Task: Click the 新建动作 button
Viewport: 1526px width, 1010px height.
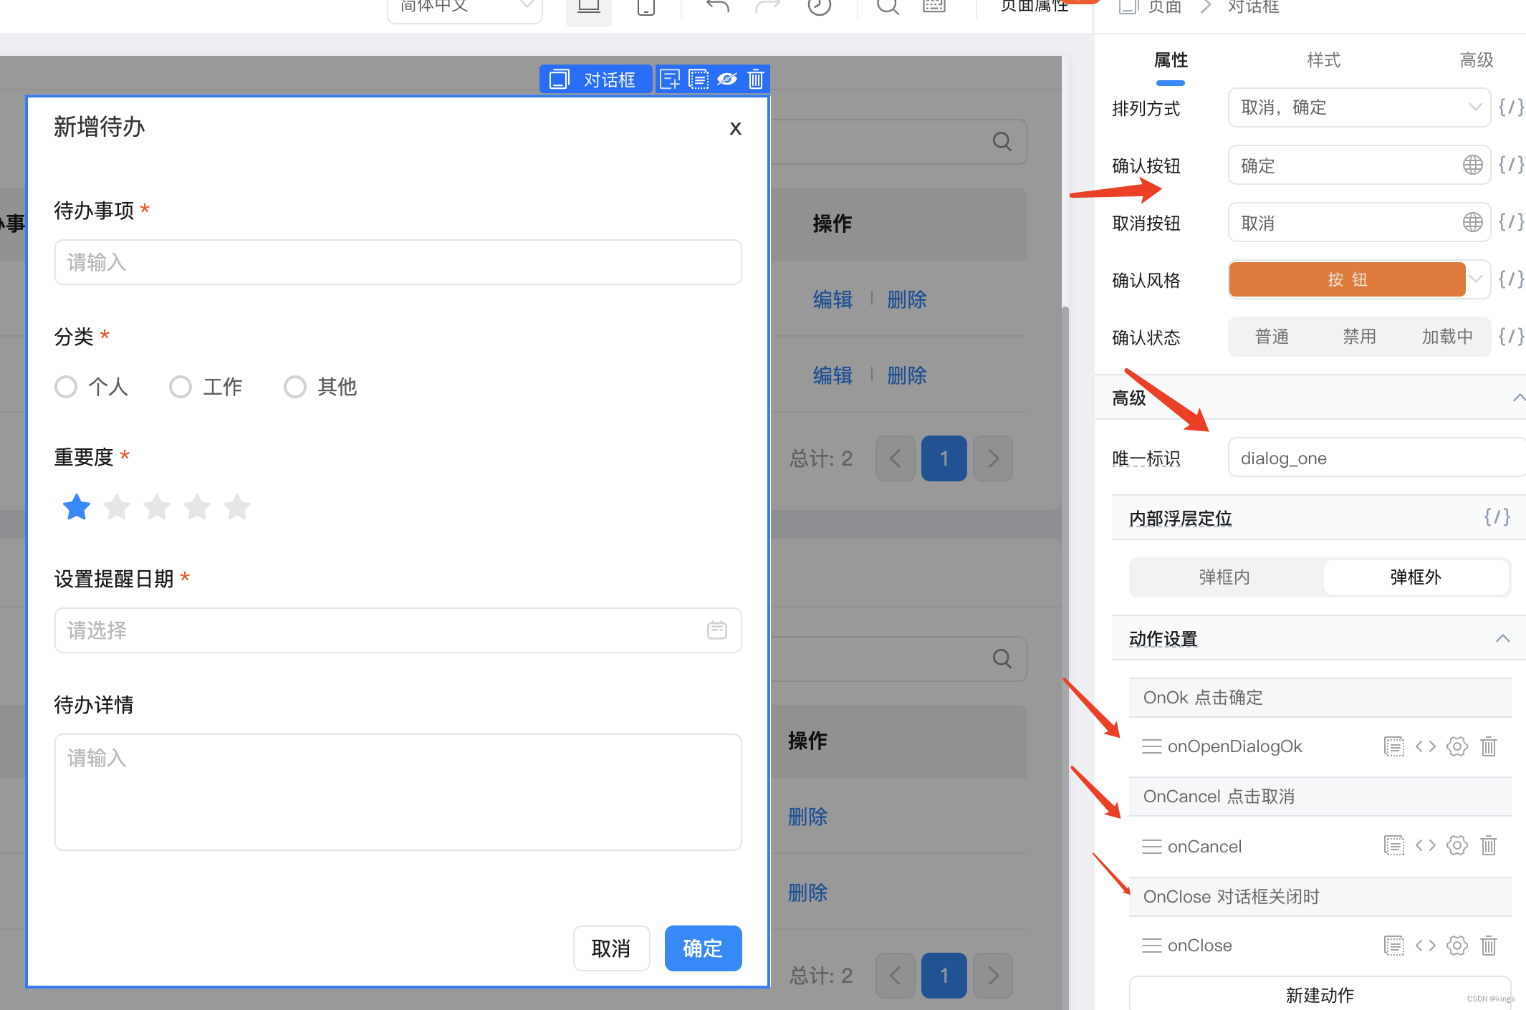Action: click(1319, 995)
